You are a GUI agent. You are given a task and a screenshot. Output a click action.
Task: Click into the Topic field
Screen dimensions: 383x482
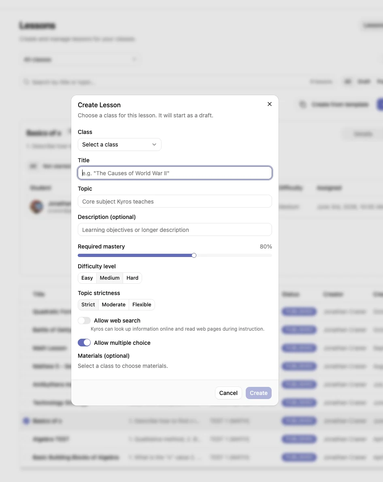175,202
